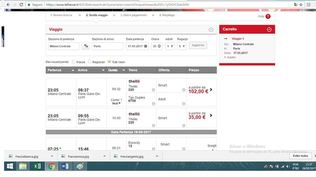Open Windows Start menu
The image size is (316, 177).
tap(10, 166)
